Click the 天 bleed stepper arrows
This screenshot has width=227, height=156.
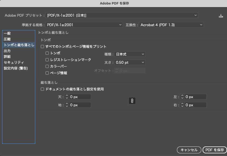[x=67, y=97]
